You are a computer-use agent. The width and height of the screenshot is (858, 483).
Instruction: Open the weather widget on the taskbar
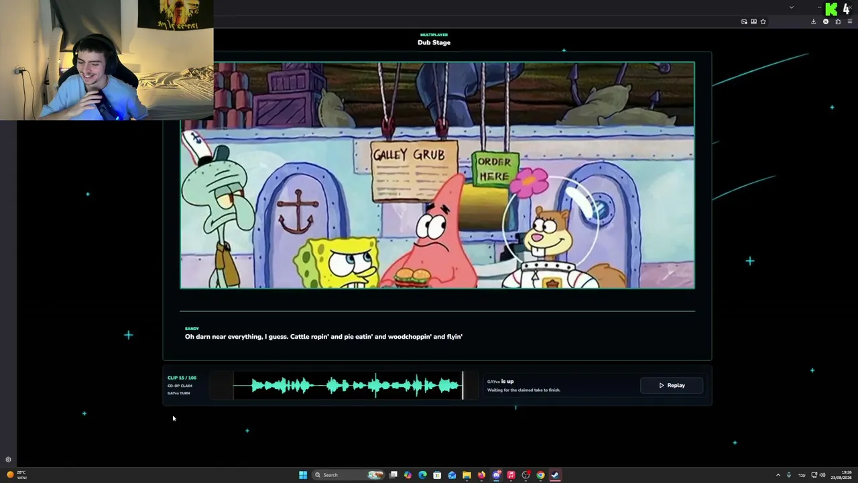coord(16,475)
